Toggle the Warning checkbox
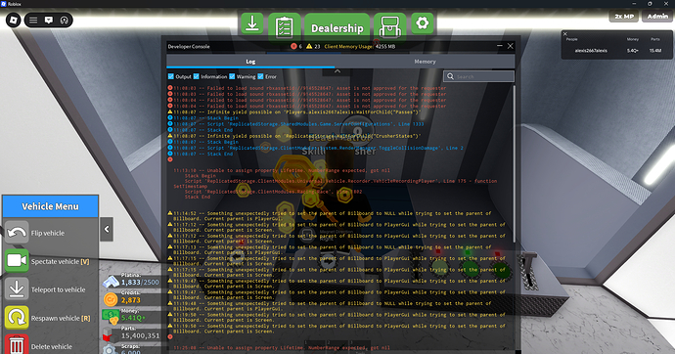This screenshot has width=675, height=354. (232, 76)
